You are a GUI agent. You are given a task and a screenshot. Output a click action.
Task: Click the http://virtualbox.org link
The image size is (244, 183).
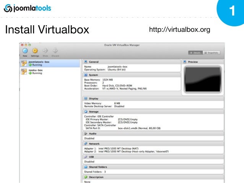click(180, 29)
